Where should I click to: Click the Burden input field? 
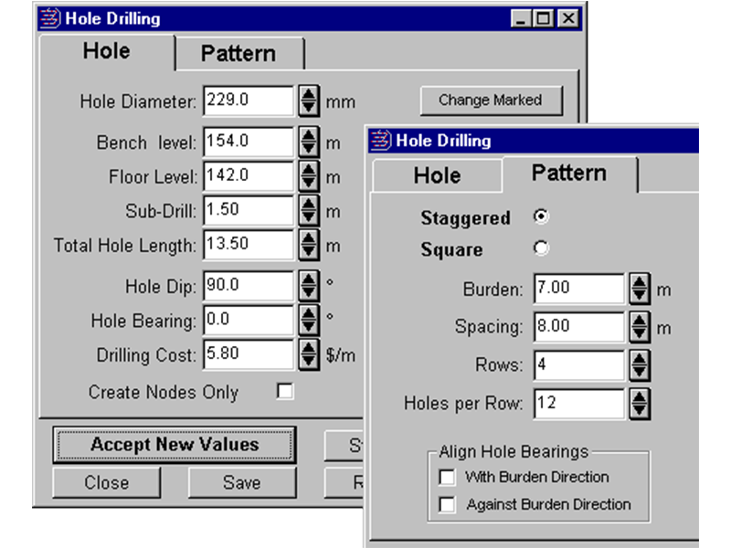[578, 289]
